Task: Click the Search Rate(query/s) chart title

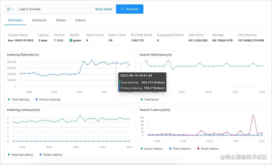Action: point(156,55)
